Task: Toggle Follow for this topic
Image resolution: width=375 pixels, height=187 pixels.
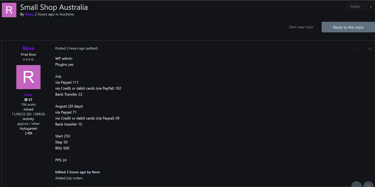Action: pyautogui.click(x=355, y=7)
